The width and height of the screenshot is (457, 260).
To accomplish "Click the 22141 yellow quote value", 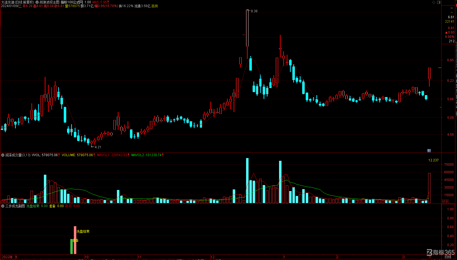I will coord(450,22).
